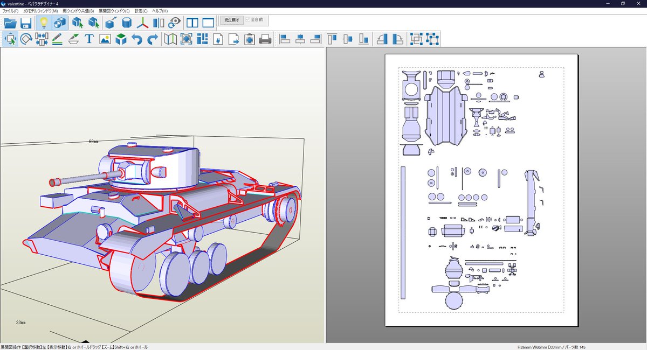Click the fit-to-view frame icon
This screenshot has height=350, width=647.
[x=186, y=39]
